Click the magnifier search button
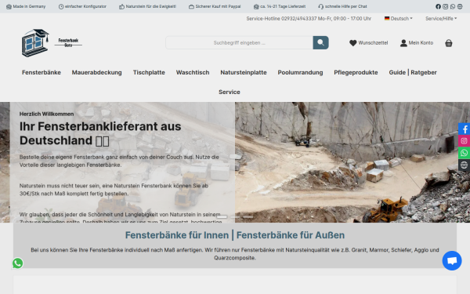 pyautogui.click(x=320, y=42)
